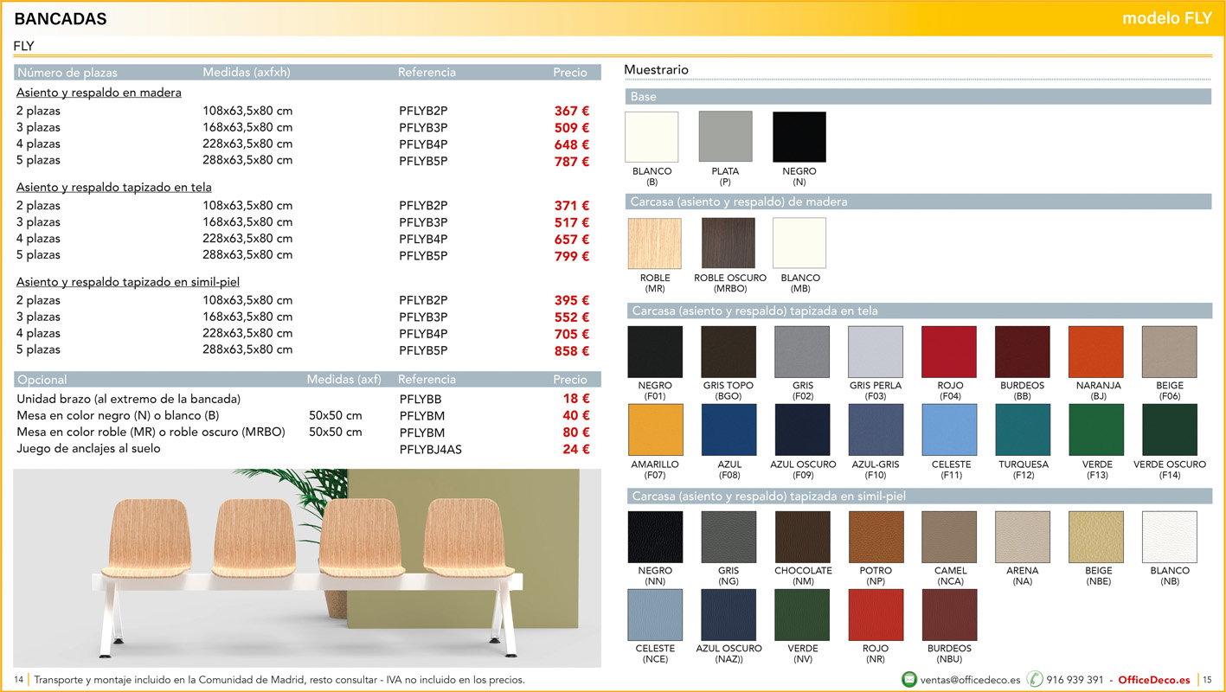
Task: Click heading 'Asiento y respaldo en madera'
Action: pos(99,93)
